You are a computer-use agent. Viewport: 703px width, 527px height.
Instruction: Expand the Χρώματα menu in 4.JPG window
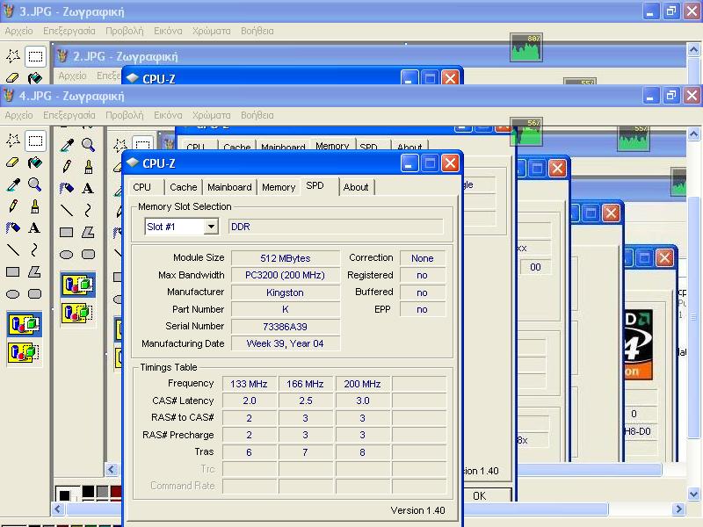pos(211,115)
